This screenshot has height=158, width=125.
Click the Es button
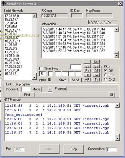point(96,66)
